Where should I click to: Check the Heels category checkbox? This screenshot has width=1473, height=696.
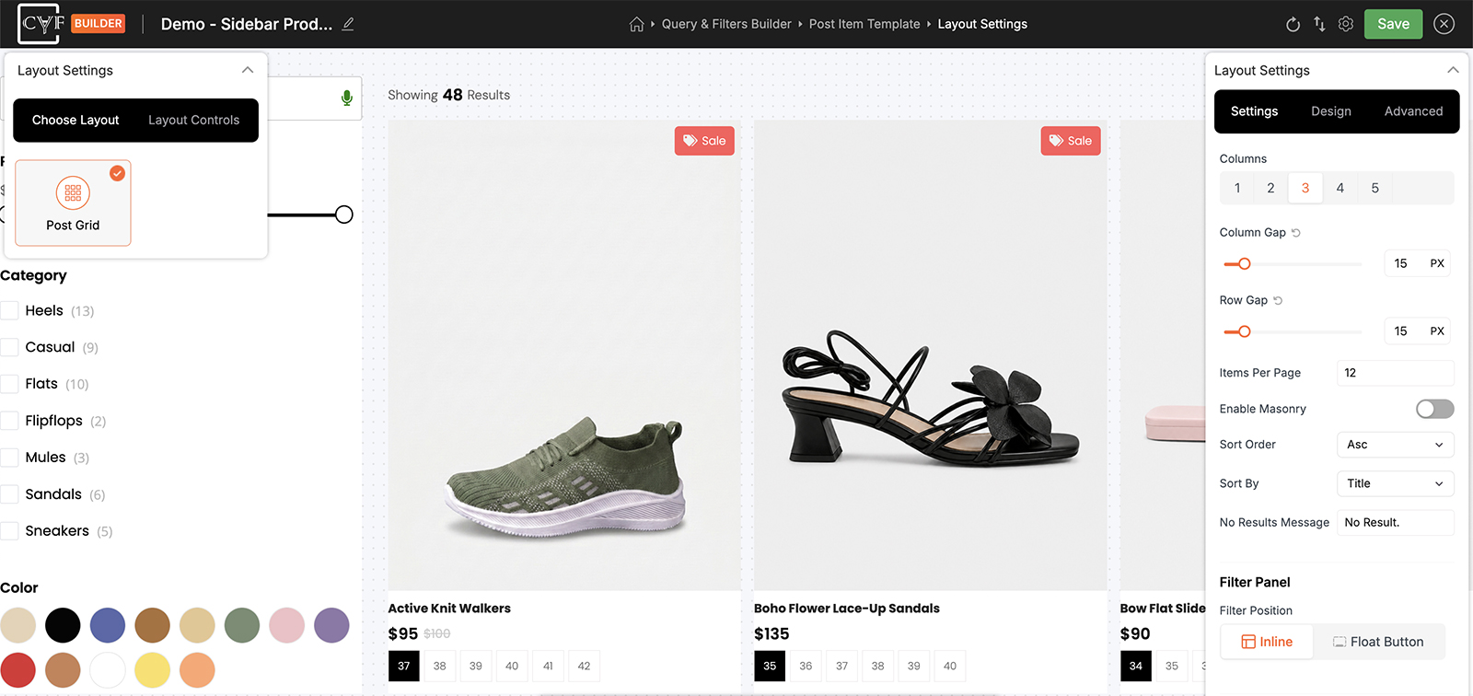[10, 310]
